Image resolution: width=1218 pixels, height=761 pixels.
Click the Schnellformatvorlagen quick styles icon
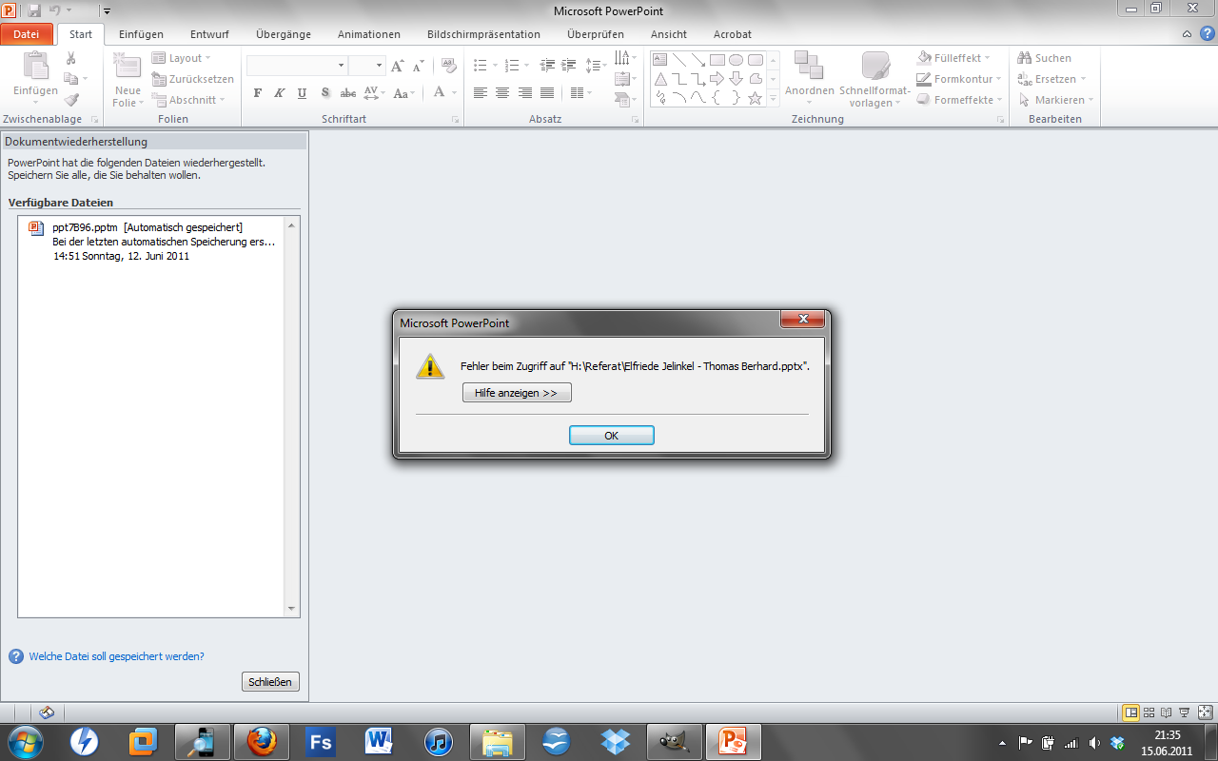click(x=875, y=66)
